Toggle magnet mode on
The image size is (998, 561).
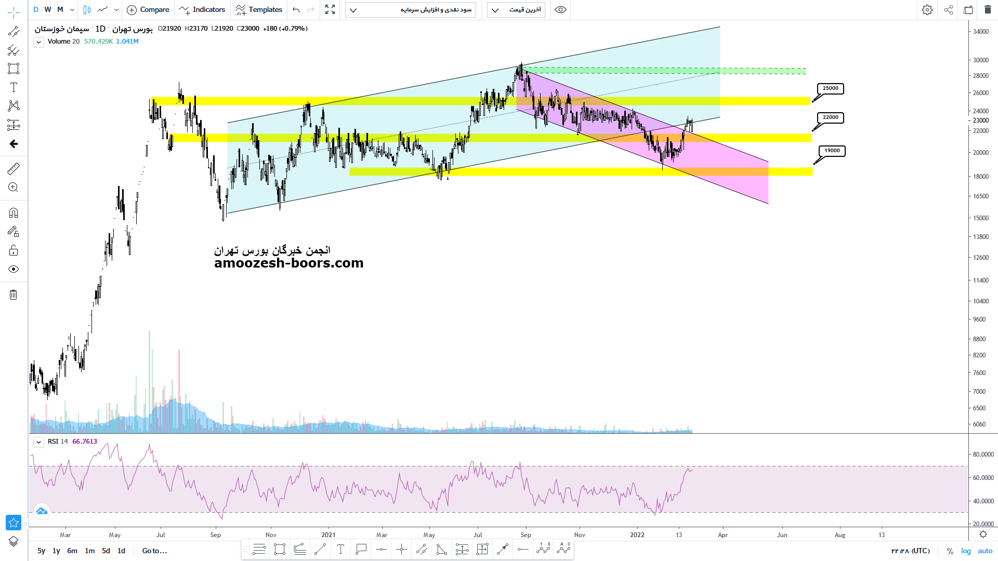tap(14, 213)
